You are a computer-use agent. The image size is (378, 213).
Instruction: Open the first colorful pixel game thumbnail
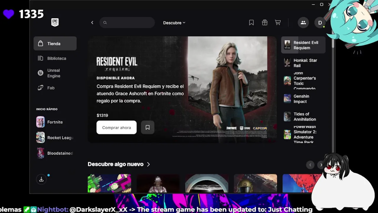[109, 183]
